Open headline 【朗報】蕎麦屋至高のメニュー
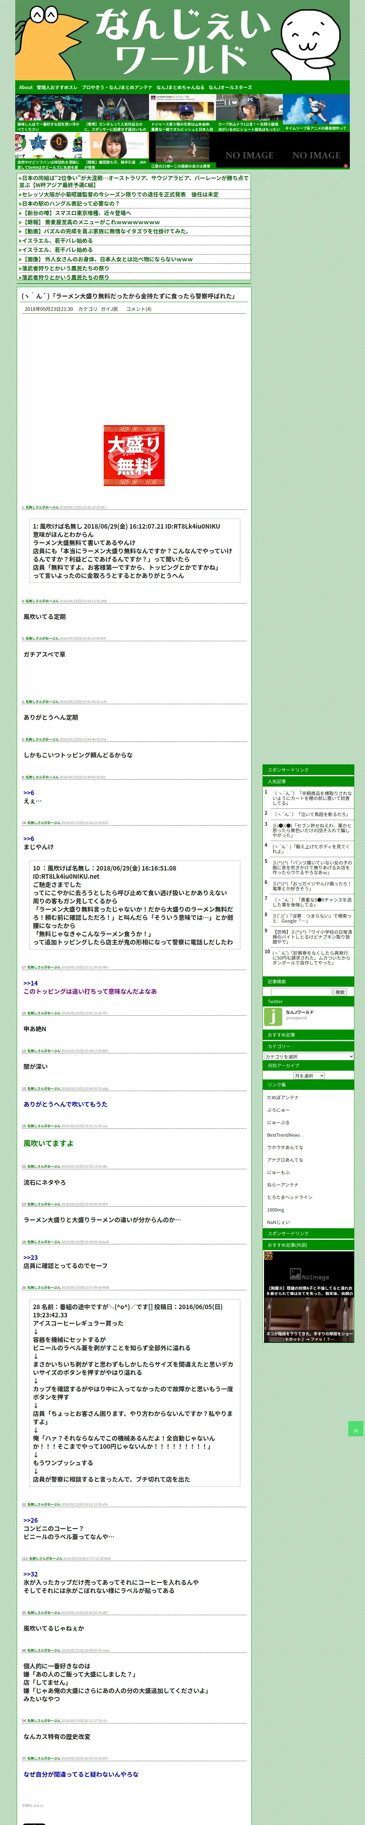This screenshot has height=1825, width=365. point(91,222)
